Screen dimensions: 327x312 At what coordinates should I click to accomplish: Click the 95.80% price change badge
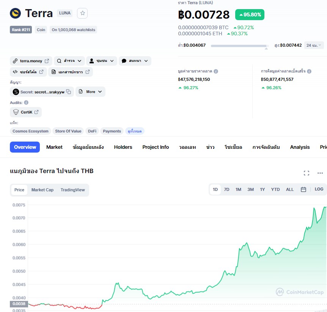tap(250, 14)
